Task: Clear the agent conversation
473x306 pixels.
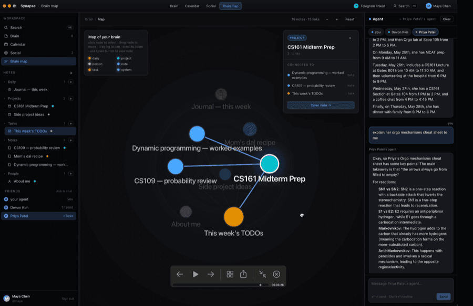Action: [x=447, y=19]
